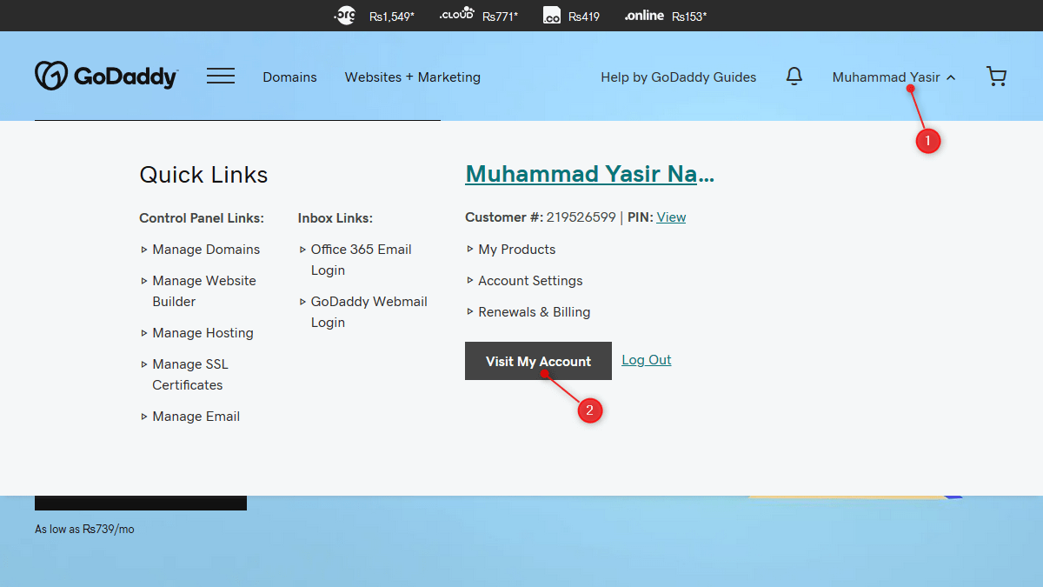Image resolution: width=1043 pixels, height=587 pixels.
Task: Go to Manage Domains link
Action: click(x=206, y=250)
